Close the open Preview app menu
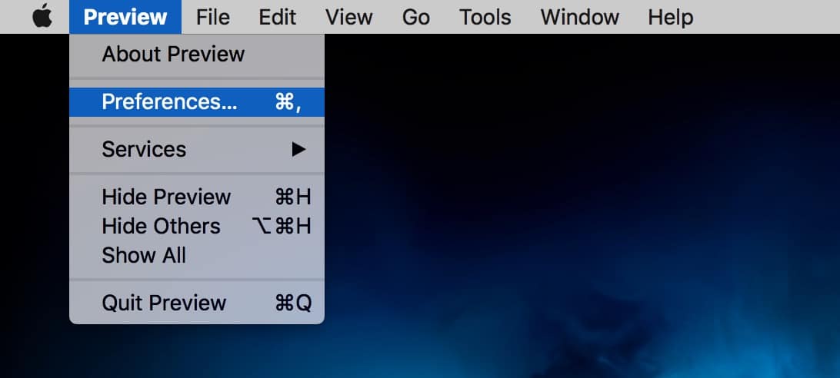This screenshot has height=378, width=840. (x=125, y=17)
